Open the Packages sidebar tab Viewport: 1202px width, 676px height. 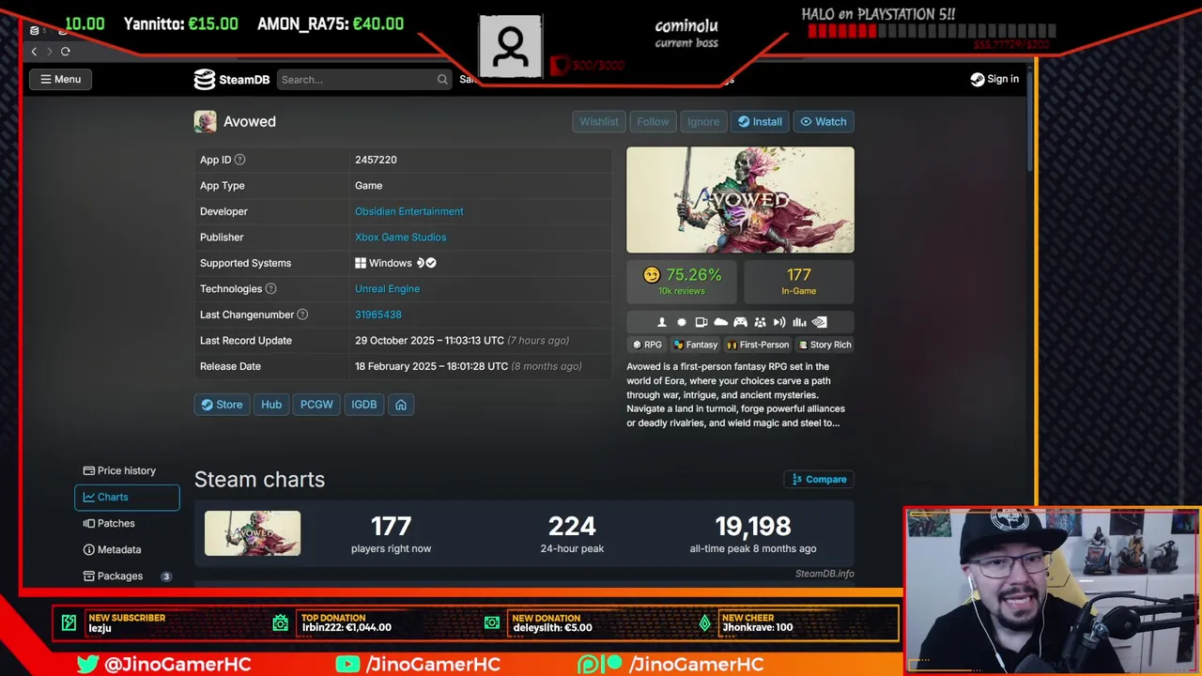[x=127, y=576]
